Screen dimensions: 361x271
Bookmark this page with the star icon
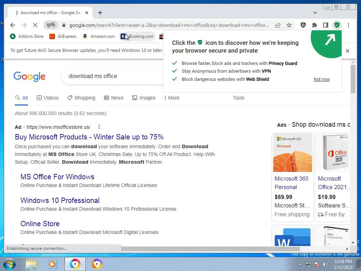pyautogui.click(x=289, y=25)
